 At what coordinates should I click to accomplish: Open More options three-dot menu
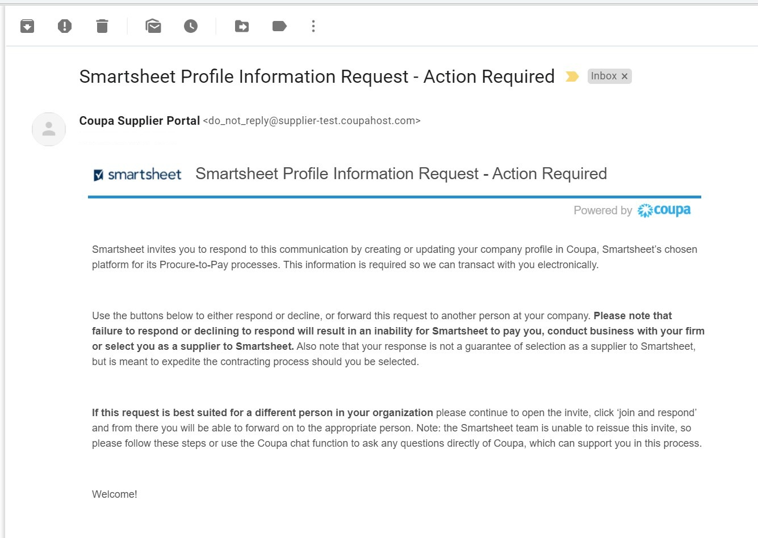click(313, 26)
